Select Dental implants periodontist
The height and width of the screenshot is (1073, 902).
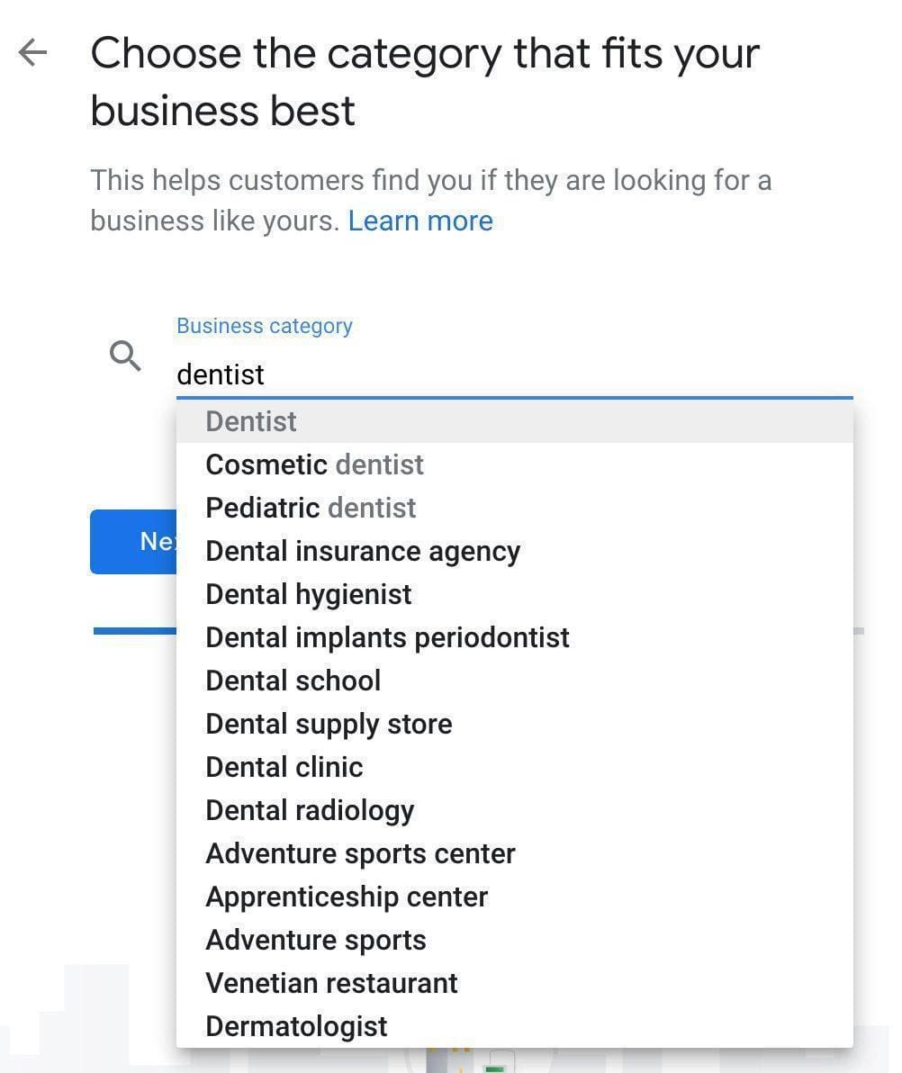pos(387,637)
